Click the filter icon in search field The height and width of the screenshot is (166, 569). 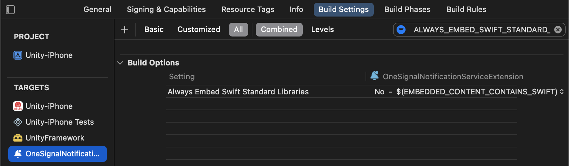[x=401, y=30]
